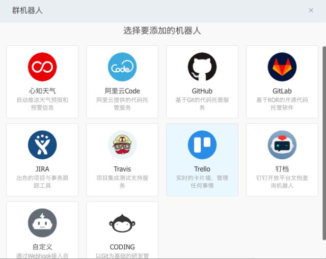Select the 心知天气 robot icon
Image resolution: width=326 pixels, height=259 pixels.
[42, 67]
